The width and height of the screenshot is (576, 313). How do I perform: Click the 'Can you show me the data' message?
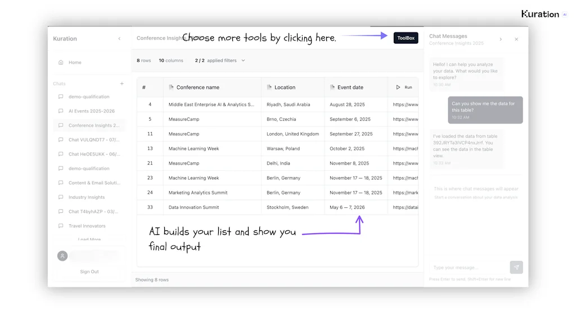pyautogui.click(x=485, y=110)
